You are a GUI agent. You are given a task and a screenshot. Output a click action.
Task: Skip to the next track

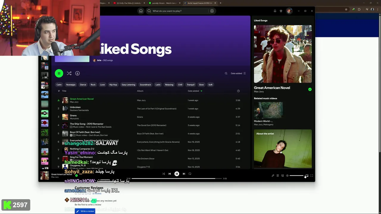184,174
